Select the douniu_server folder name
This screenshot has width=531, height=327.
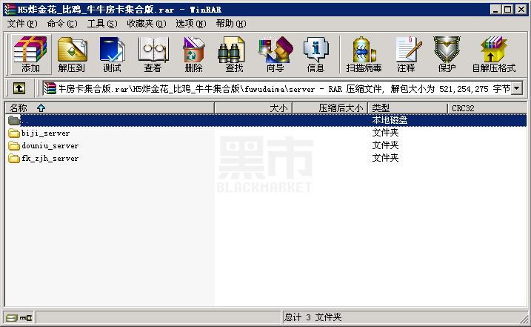(50, 146)
